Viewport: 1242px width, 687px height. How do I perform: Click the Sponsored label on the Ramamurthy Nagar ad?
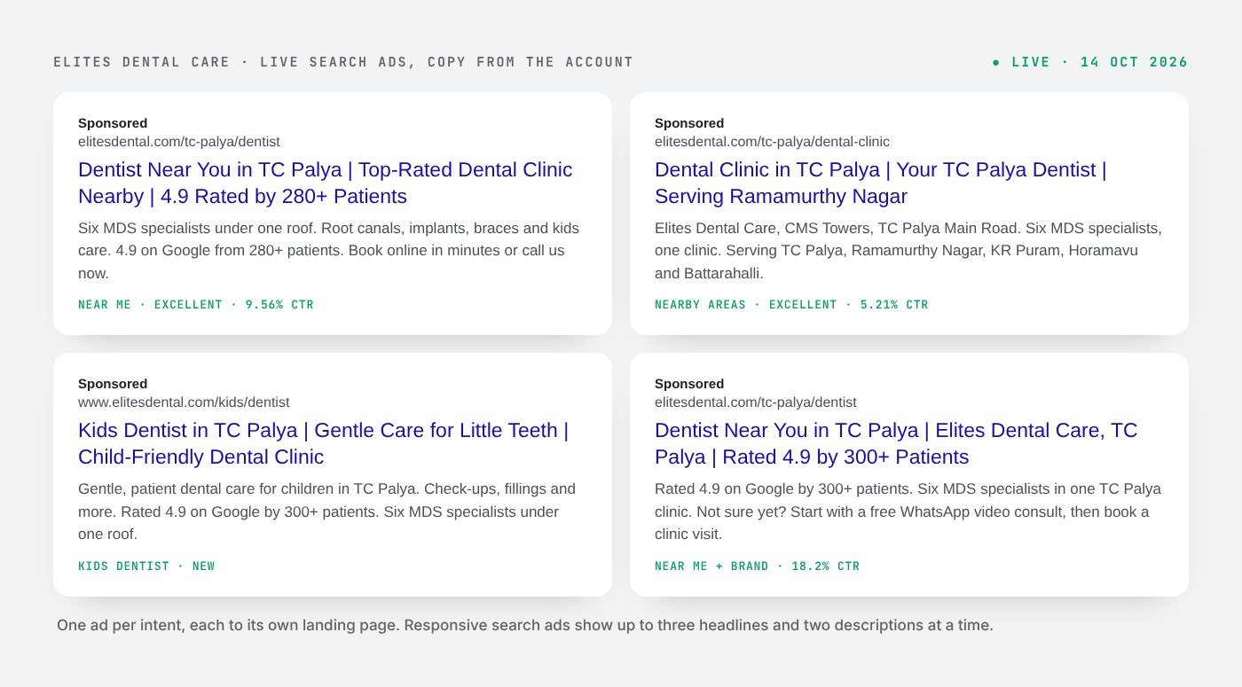click(689, 123)
